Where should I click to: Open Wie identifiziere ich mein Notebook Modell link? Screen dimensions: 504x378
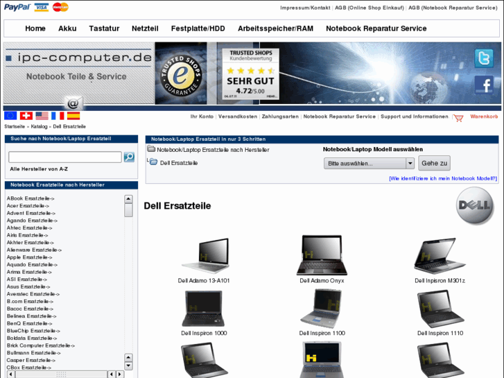tap(443, 178)
